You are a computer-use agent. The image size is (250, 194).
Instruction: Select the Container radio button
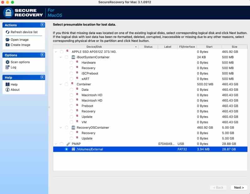[x=66, y=84]
